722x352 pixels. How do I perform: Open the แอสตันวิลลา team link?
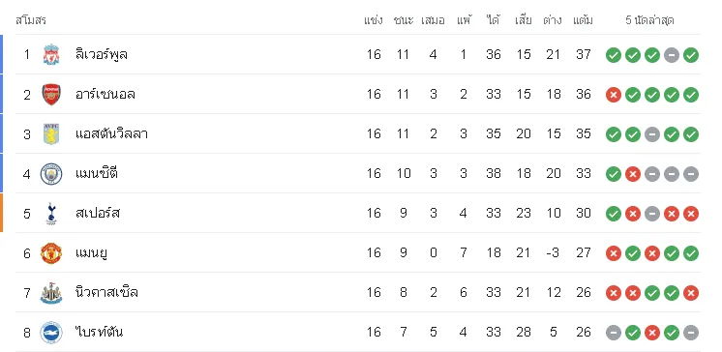pos(111,134)
